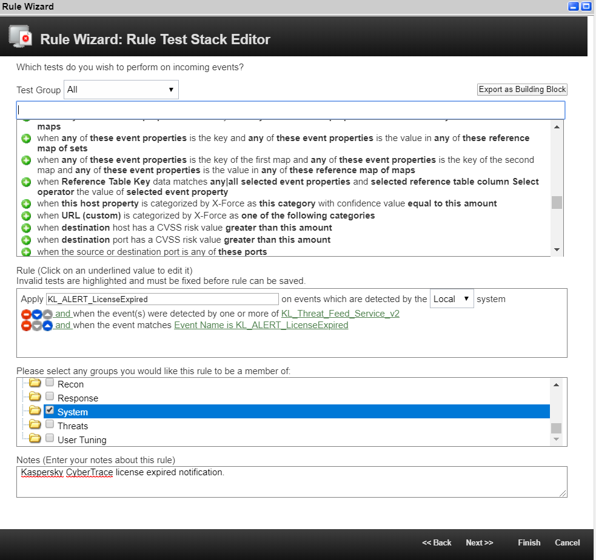Open the Local system dropdown
596x560 pixels.
[453, 298]
